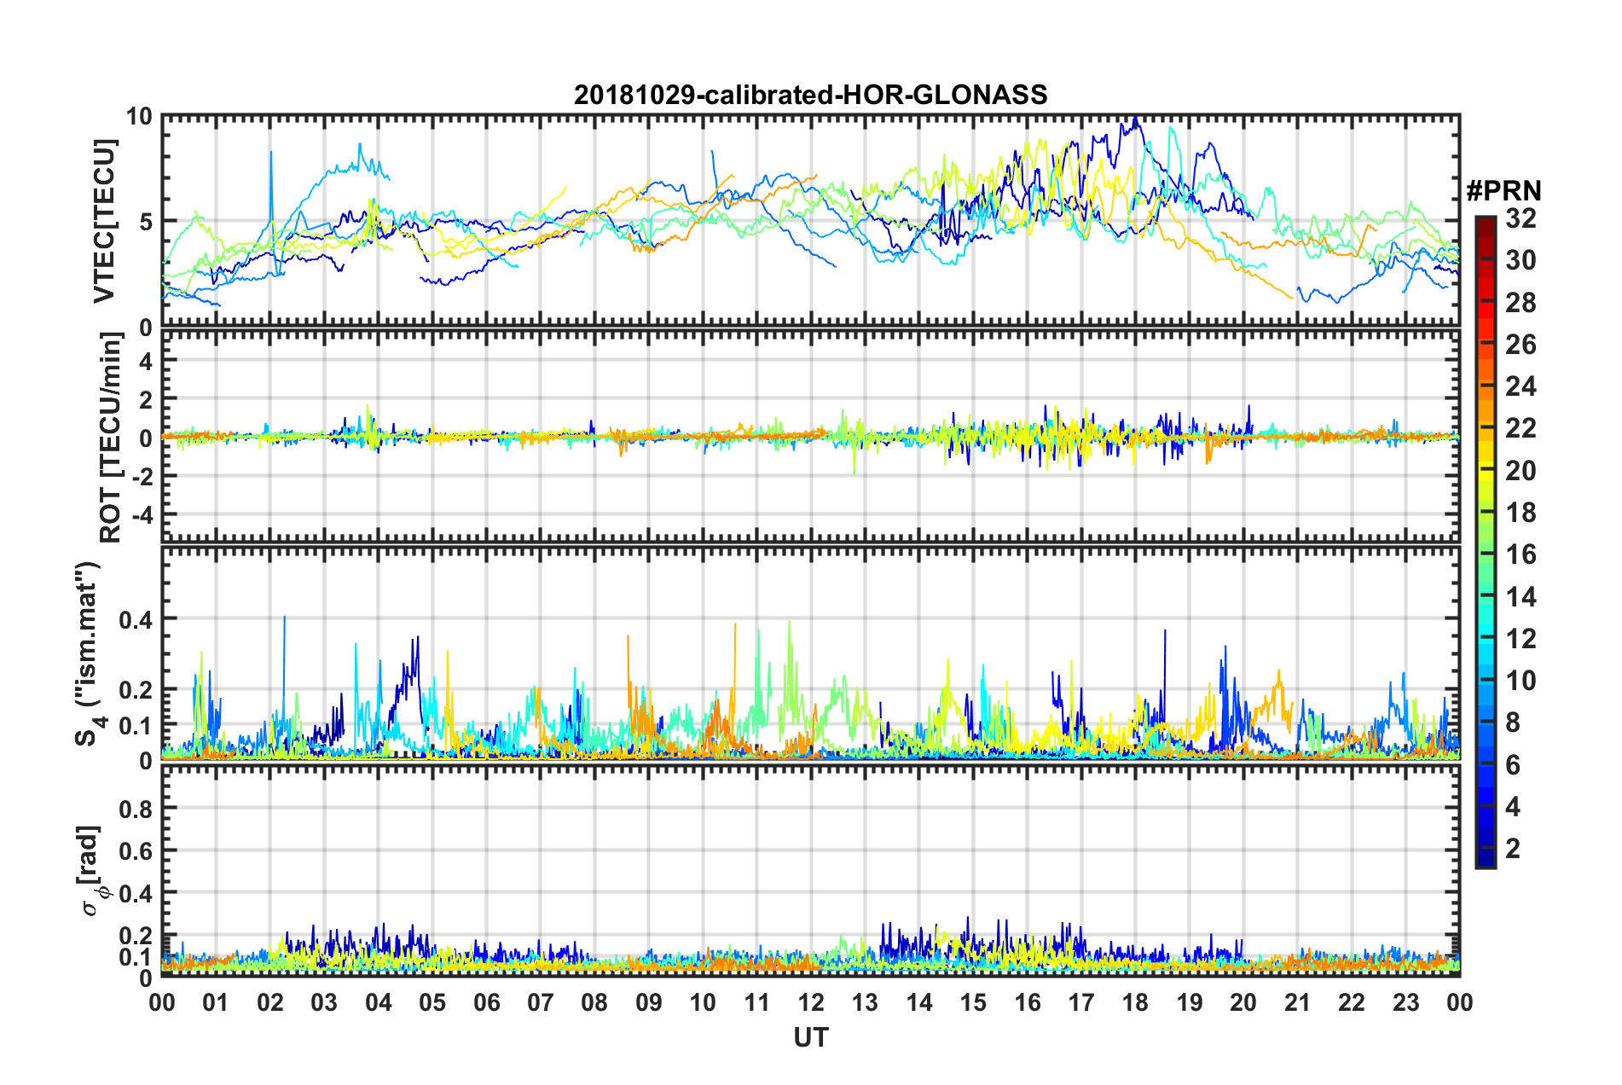Click inside the ROT plot panel
Viewport: 1622px width, 1085px height.
point(810,436)
